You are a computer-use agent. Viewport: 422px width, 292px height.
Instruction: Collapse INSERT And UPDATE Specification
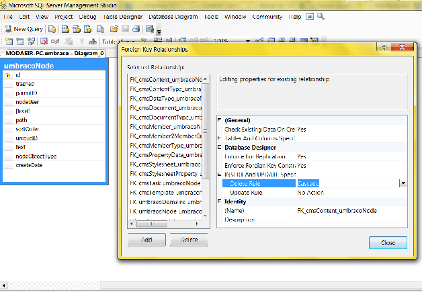click(x=220, y=175)
